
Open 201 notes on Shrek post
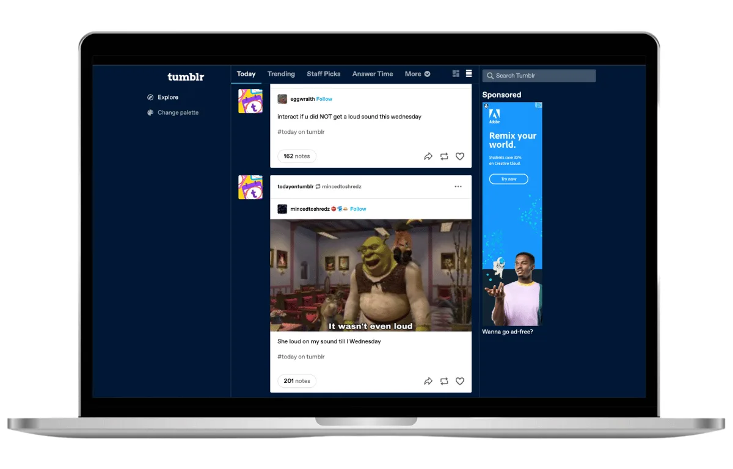pyautogui.click(x=297, y=381)
